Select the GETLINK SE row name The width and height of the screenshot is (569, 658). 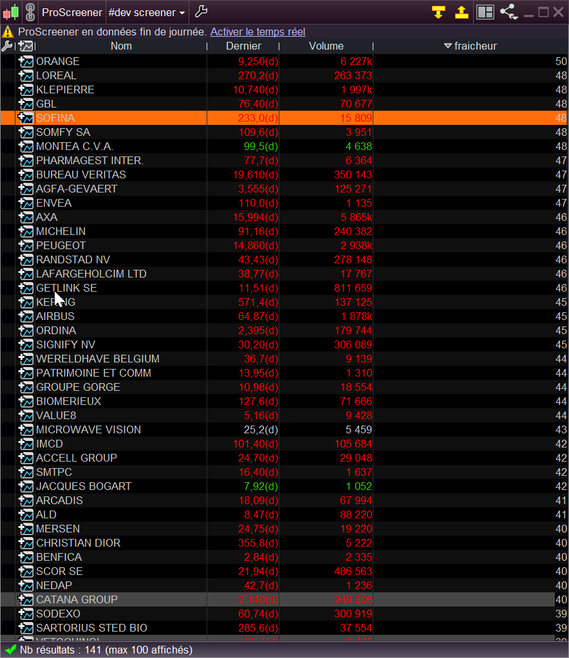pyautogui.click(x=66, y=288)
